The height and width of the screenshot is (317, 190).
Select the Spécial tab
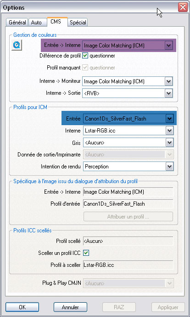[x=78, y=22]
